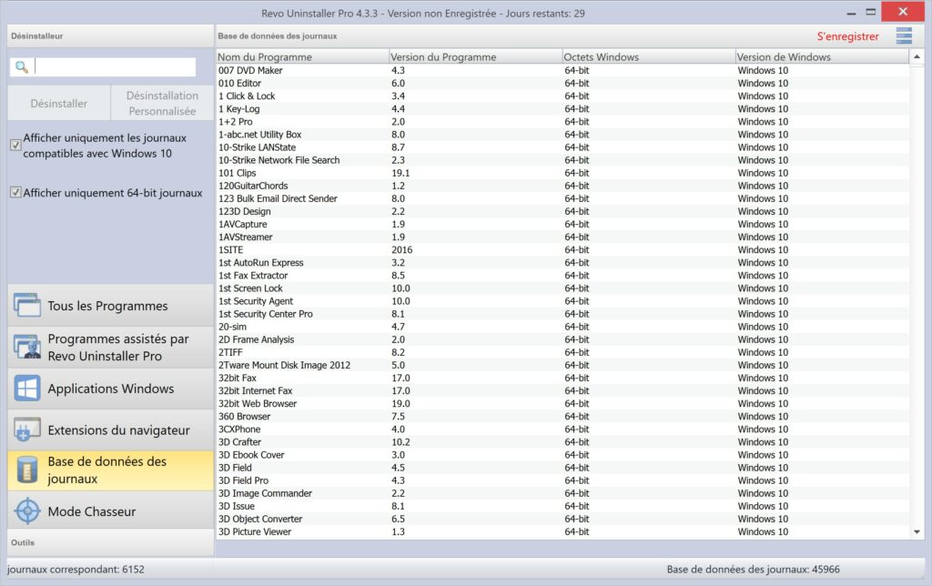Open Tous les Programmes section
This screenshot has height=586, width=932.
click(110, 306)
